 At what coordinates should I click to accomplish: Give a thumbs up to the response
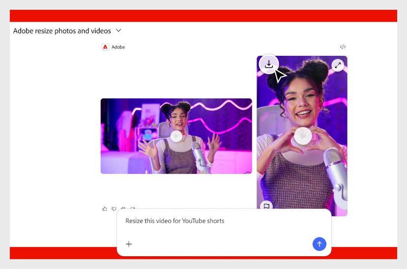click(105, 209)
